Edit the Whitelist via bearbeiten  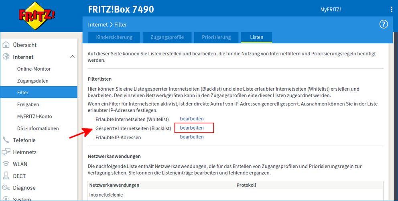point(192,118)
